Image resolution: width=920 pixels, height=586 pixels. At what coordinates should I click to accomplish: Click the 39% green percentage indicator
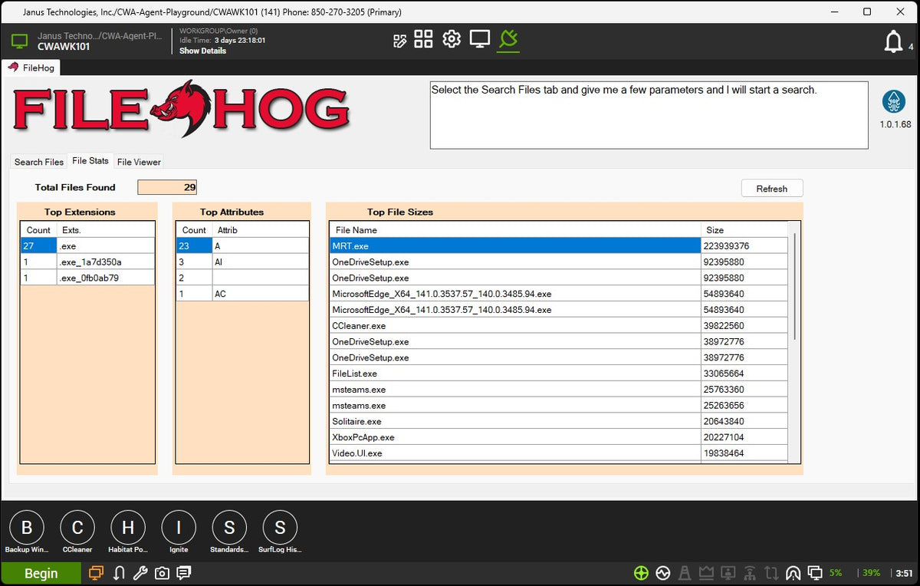[x=871, y=573]
